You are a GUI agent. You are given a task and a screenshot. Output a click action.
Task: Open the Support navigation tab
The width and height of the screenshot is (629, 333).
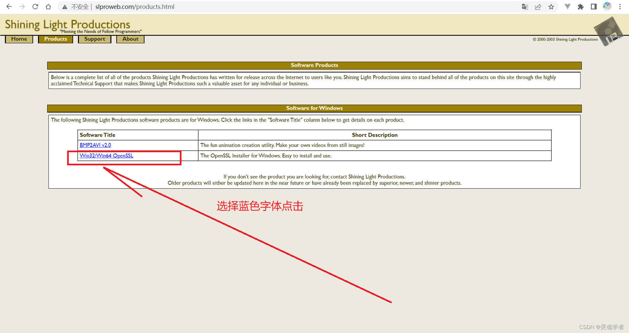coord(95,39)
